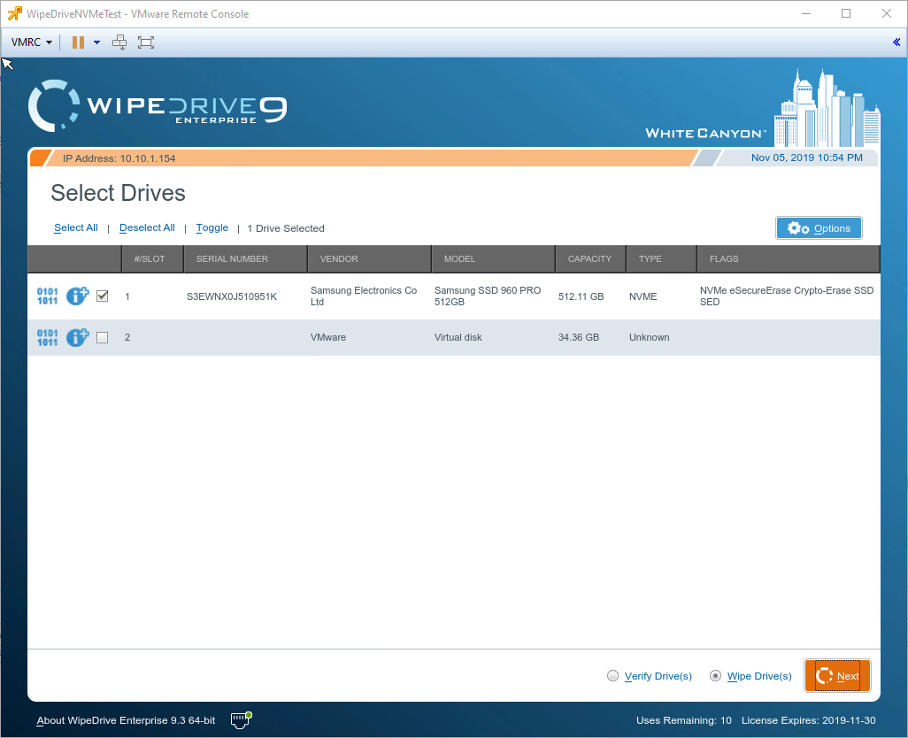Check the VMware Virtual disk checkbox
The height and width of the screenshot is (738, 908).
click(103, 337)
